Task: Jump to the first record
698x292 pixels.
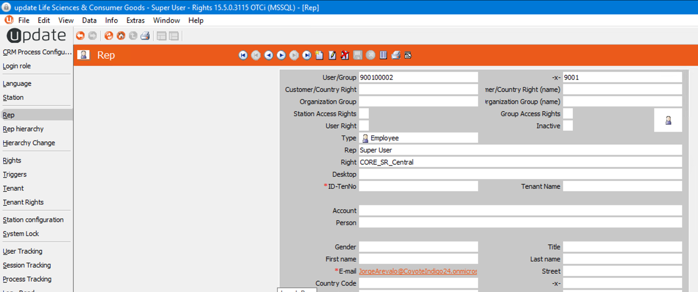Action: pos(243,55)
